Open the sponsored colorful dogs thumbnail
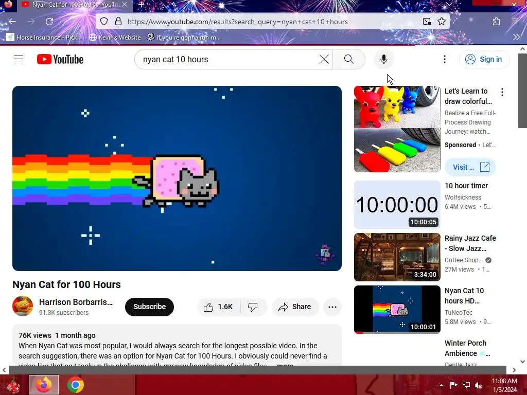Image resolution: width=527 pixels, height=395 pixels. (397, 129)
